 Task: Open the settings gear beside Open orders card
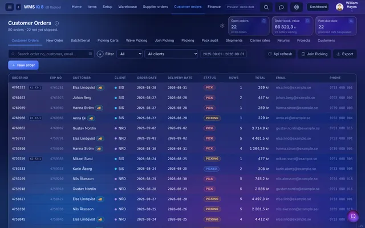tap(222, 26)
